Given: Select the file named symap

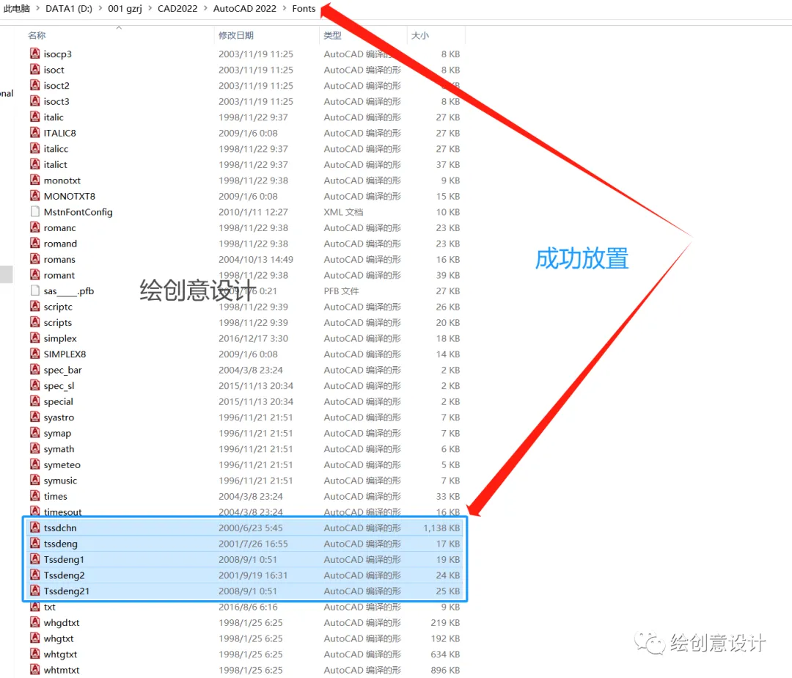Looking at the screenshot, I should tap(57, 433).
